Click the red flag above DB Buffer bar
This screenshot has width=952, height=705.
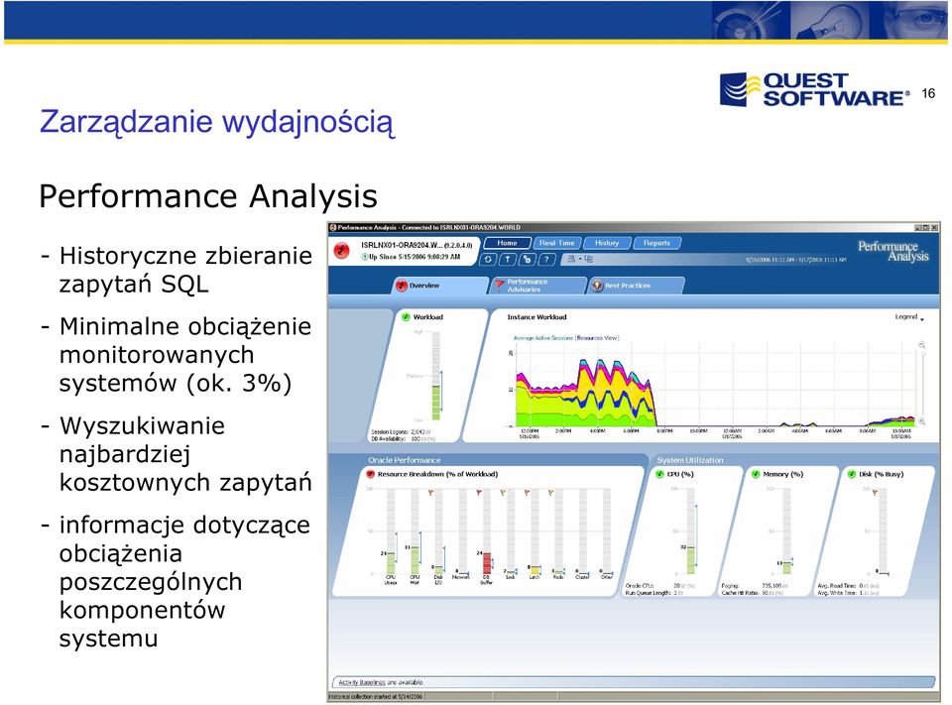[x=479, y=493]
